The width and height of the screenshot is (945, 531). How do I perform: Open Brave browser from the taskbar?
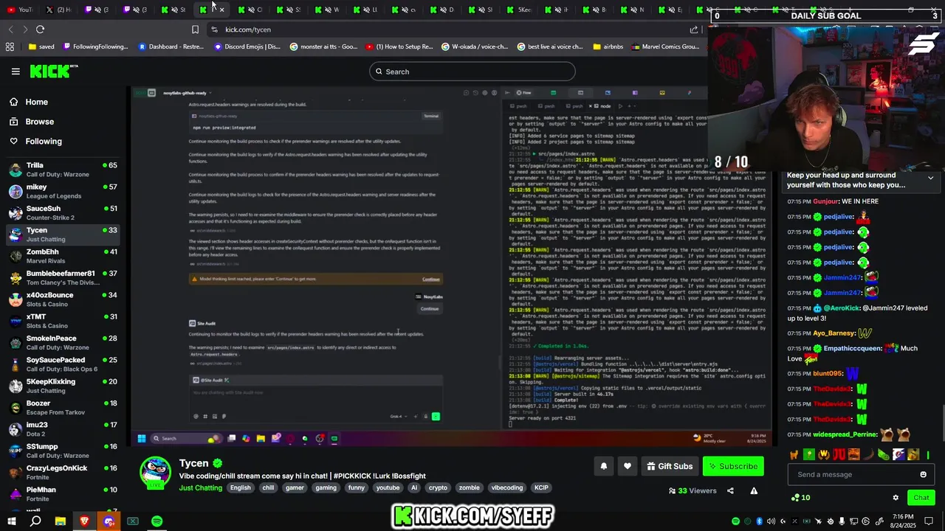point(84,521)
